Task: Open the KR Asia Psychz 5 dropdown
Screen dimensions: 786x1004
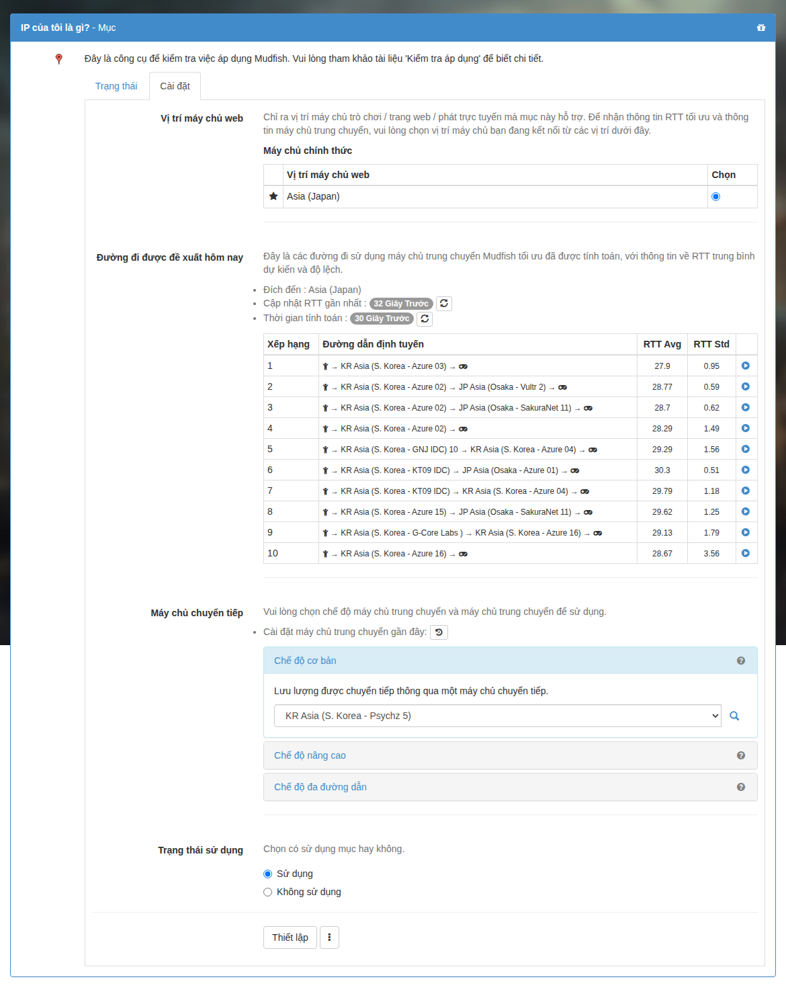Action: click(497, 716)
